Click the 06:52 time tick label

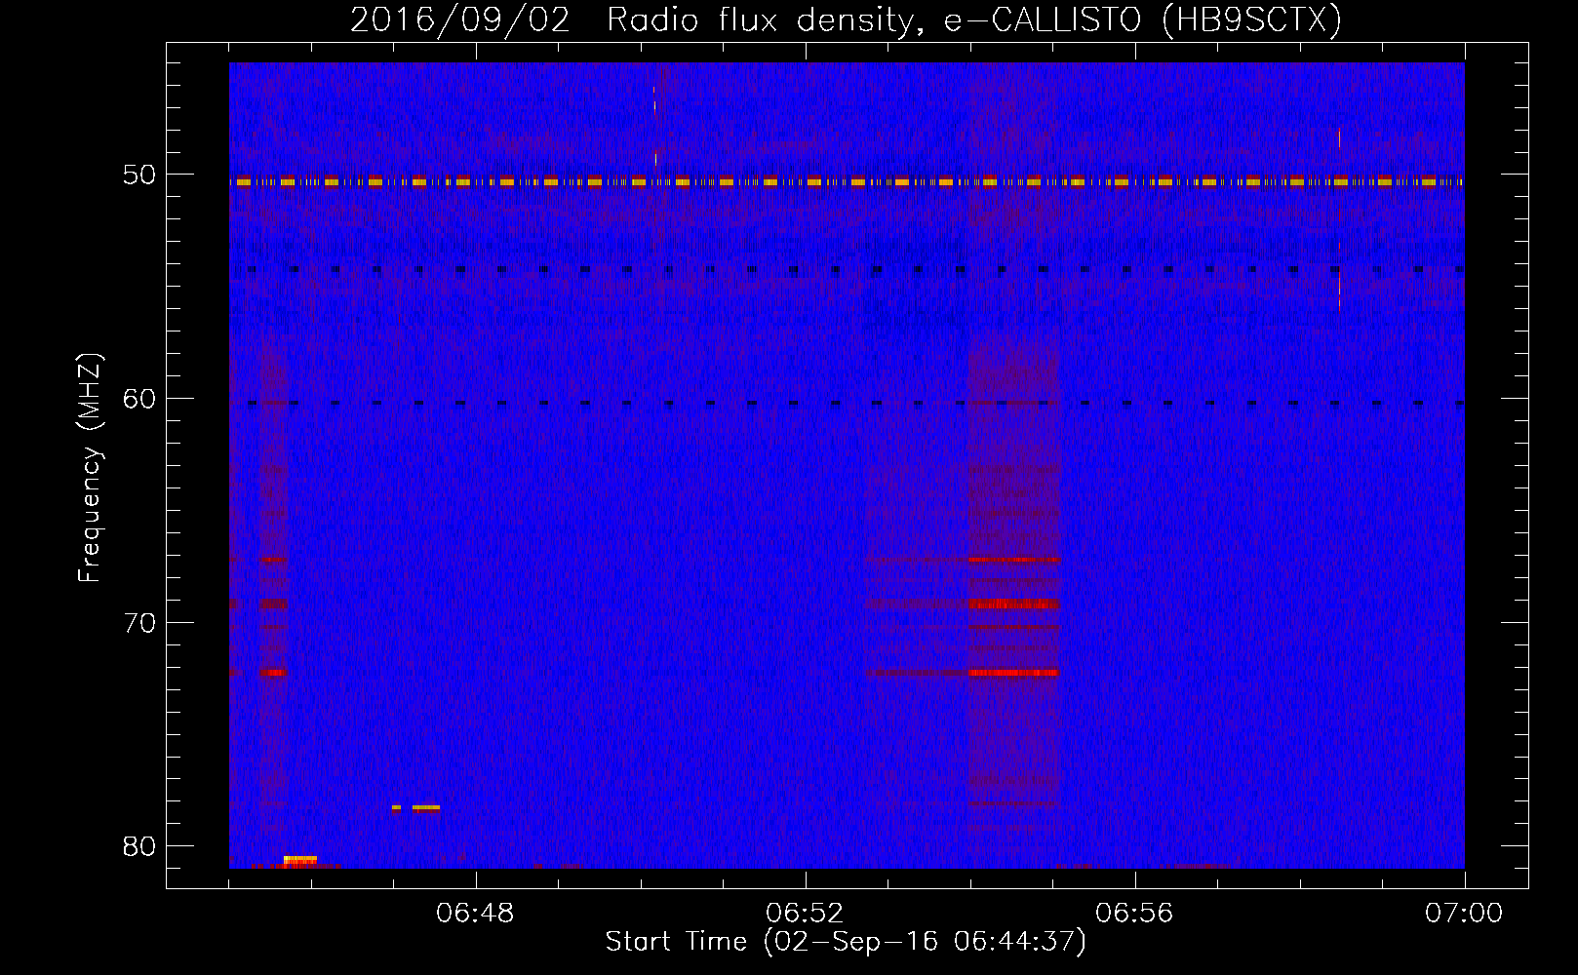pos(805,914)
